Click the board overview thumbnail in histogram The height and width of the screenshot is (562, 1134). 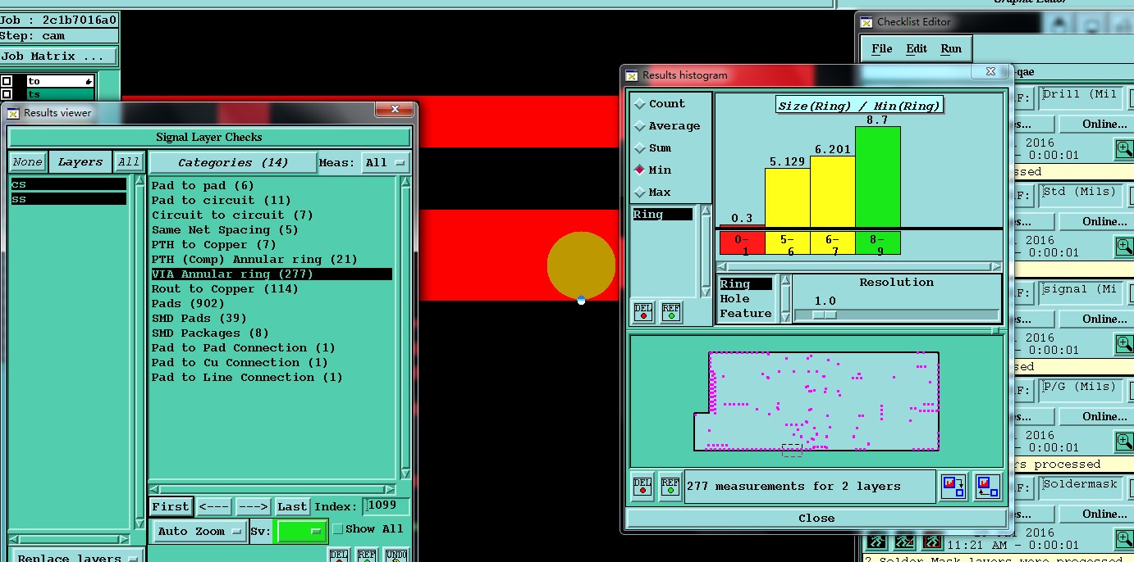click(816, 401)
